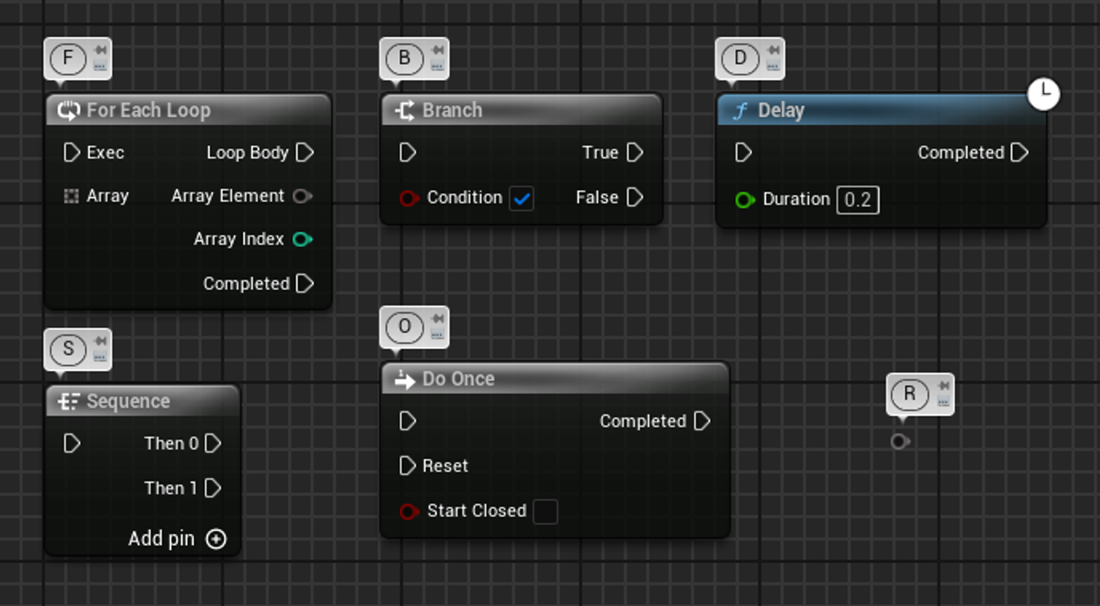Click the red Start Closed pin
This screenshot has width=1100, height=606.
click(409, 511)
